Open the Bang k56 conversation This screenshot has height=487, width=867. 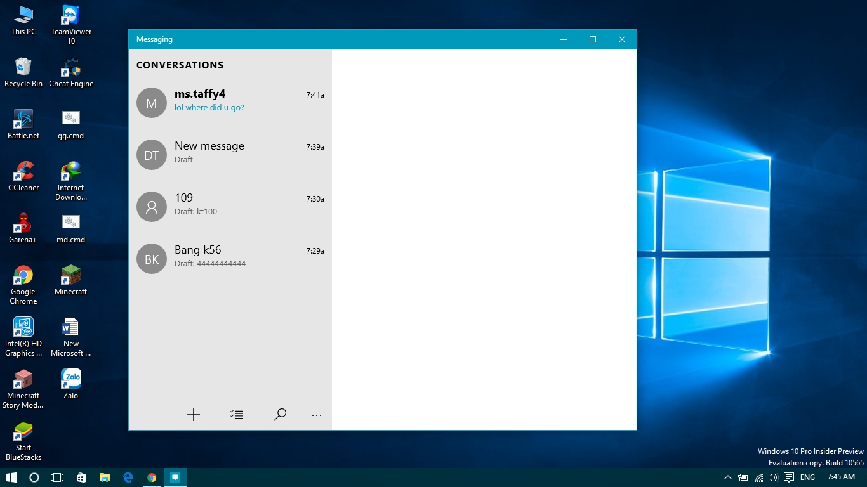(230, 259)
